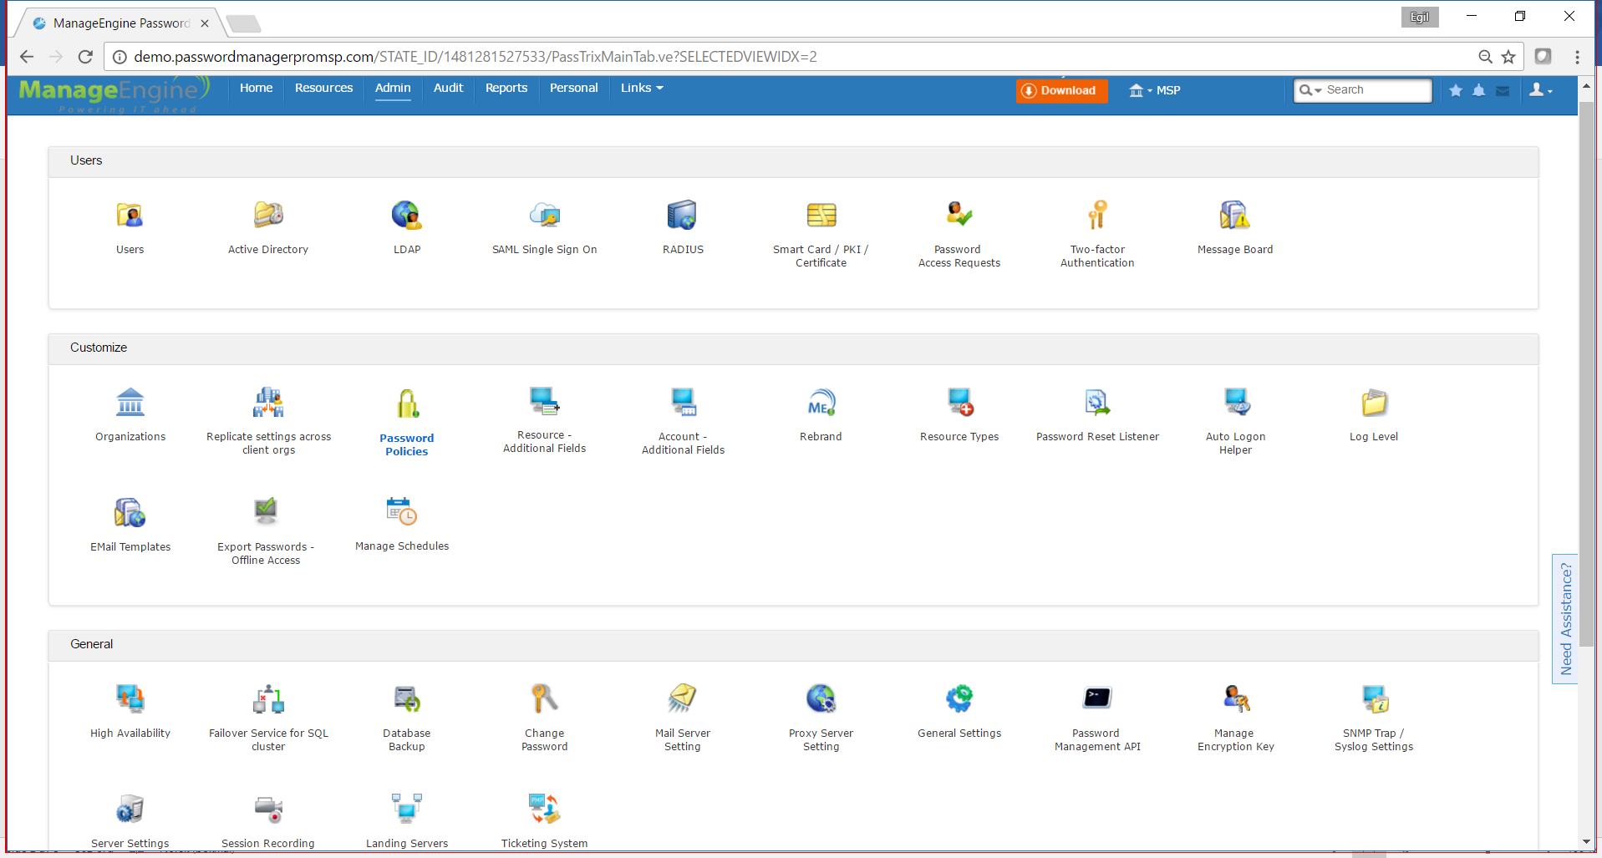Click the page vertical scrollbar
Image resolution: width=1602 pixels, height=858 pixels.
pos(1586,374)
